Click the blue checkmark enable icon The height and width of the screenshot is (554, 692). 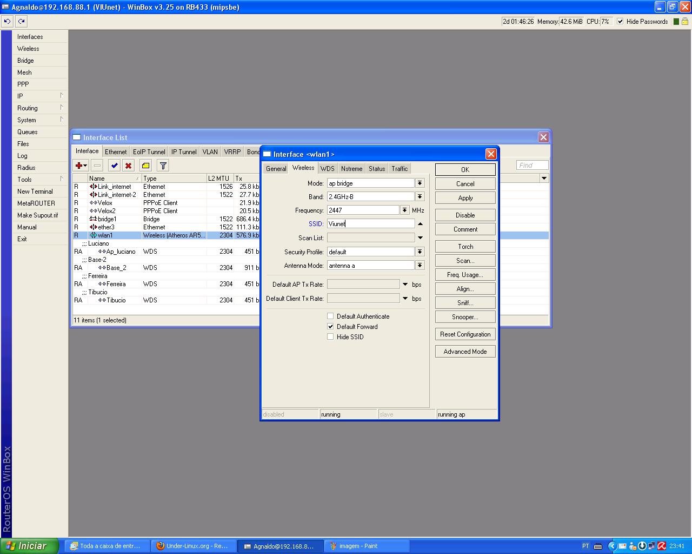114,166
